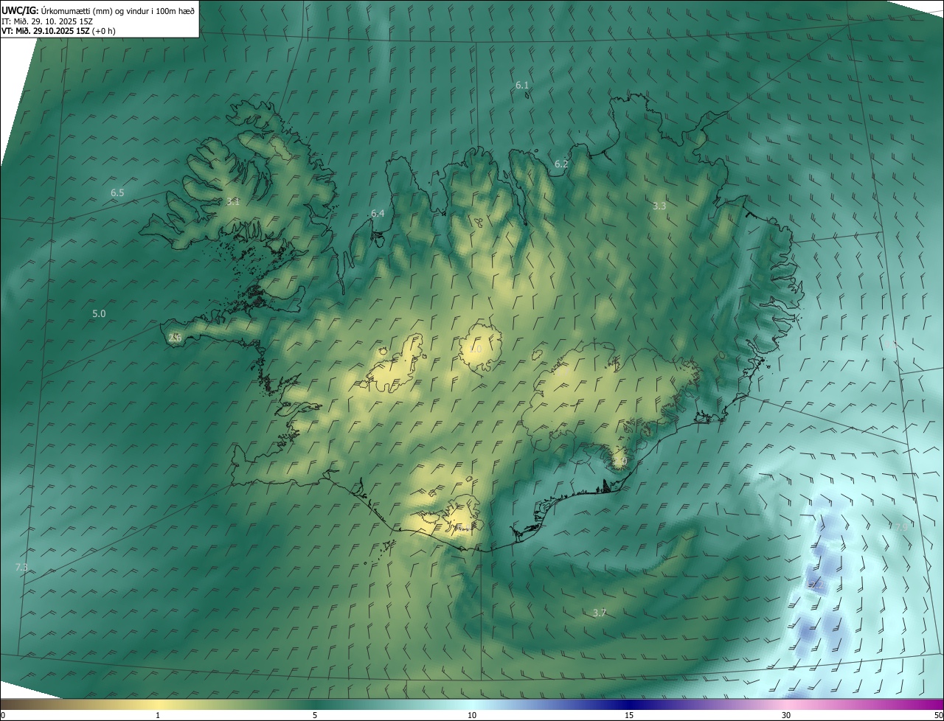This screenshot has height=721, width=944.
Task: Click the 10 tick on the colour scale
Action: coord(472,715)
